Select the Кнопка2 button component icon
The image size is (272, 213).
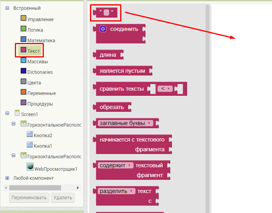pos(30,135)
